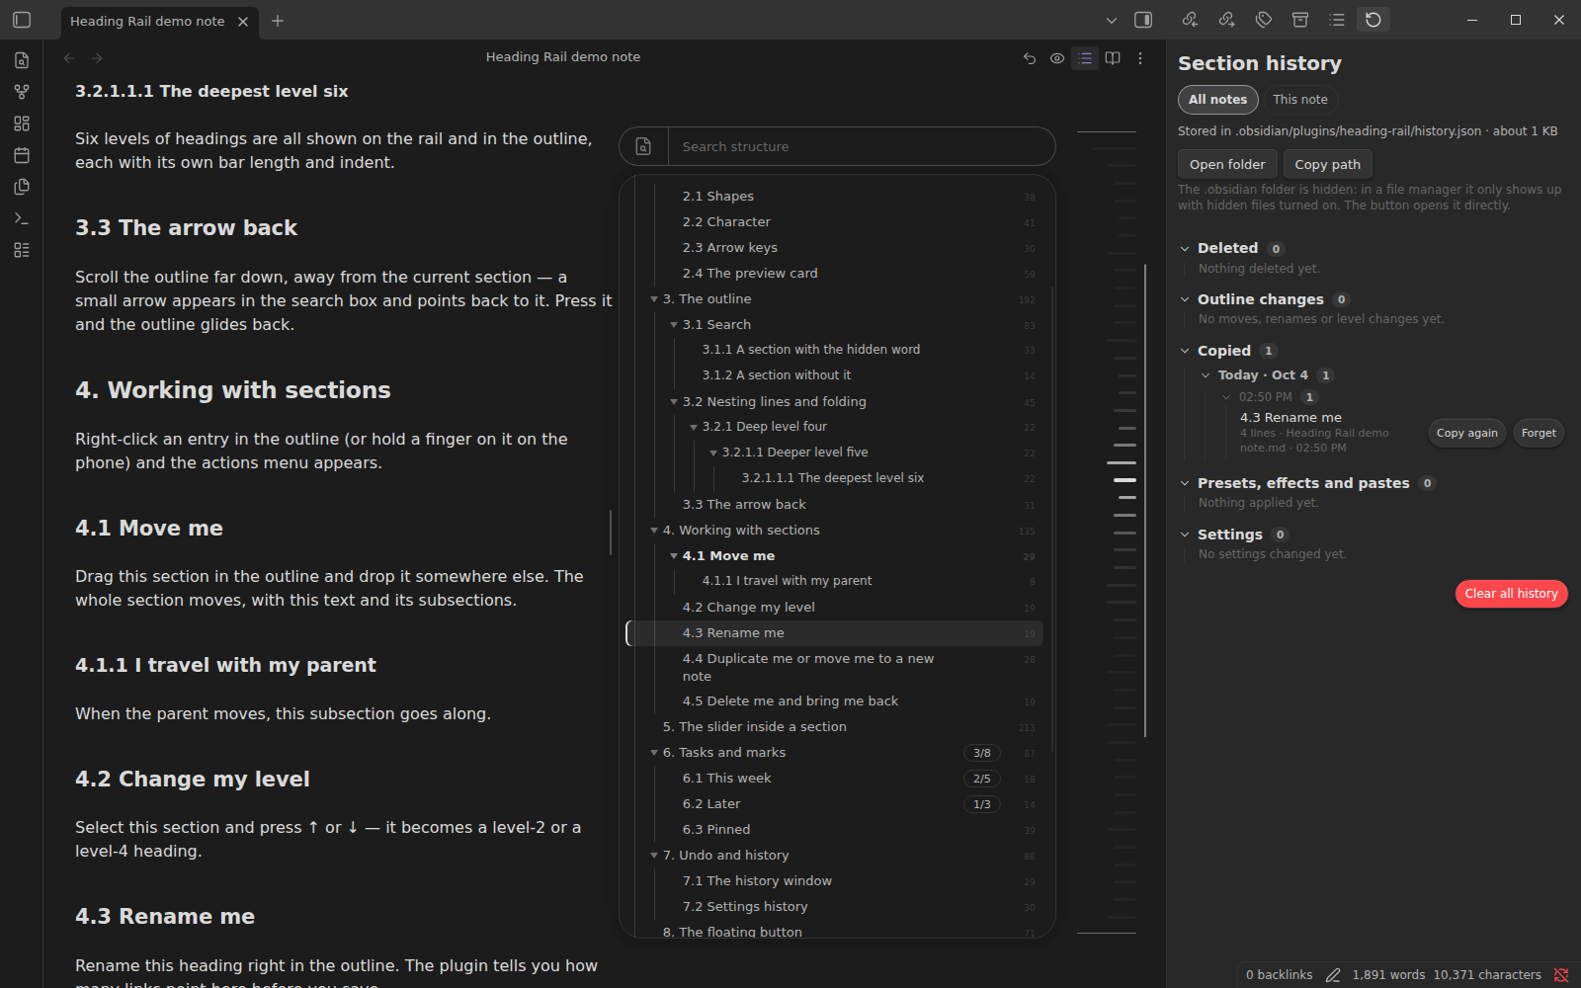
Task: Open a new tab with the plus button
Action: (278, 21)
